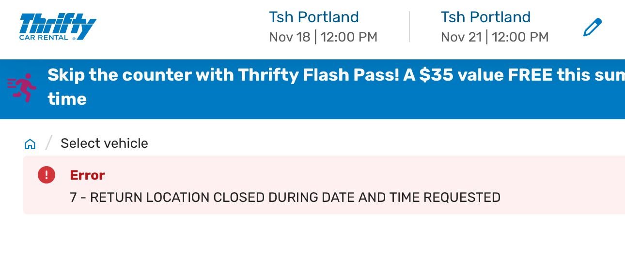
Task: Click the pickup date Nov 18
Action: pos(289,37)
